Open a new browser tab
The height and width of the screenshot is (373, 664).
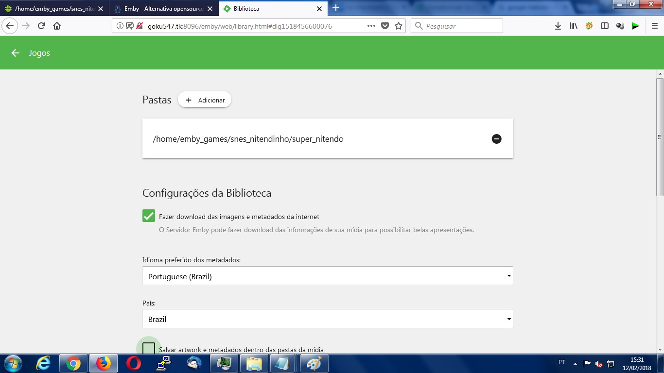click(x=335, y=8)
